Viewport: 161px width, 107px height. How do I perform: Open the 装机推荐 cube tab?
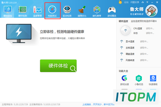pos(97,11)
